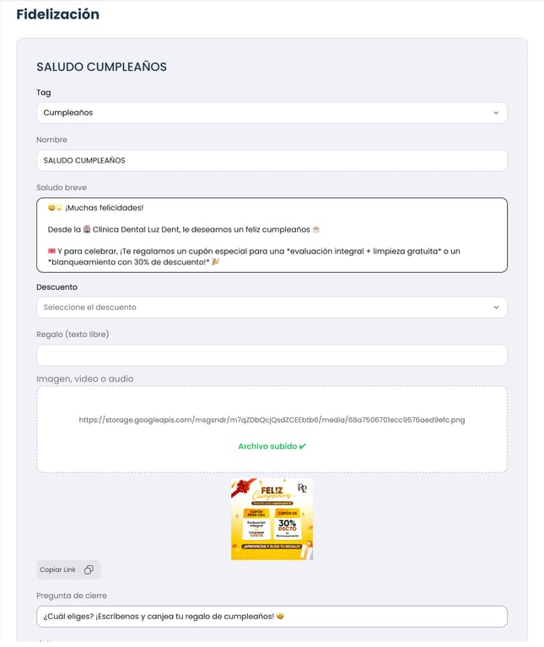Click the Pregunta de cierre input field

coord(272,617)
